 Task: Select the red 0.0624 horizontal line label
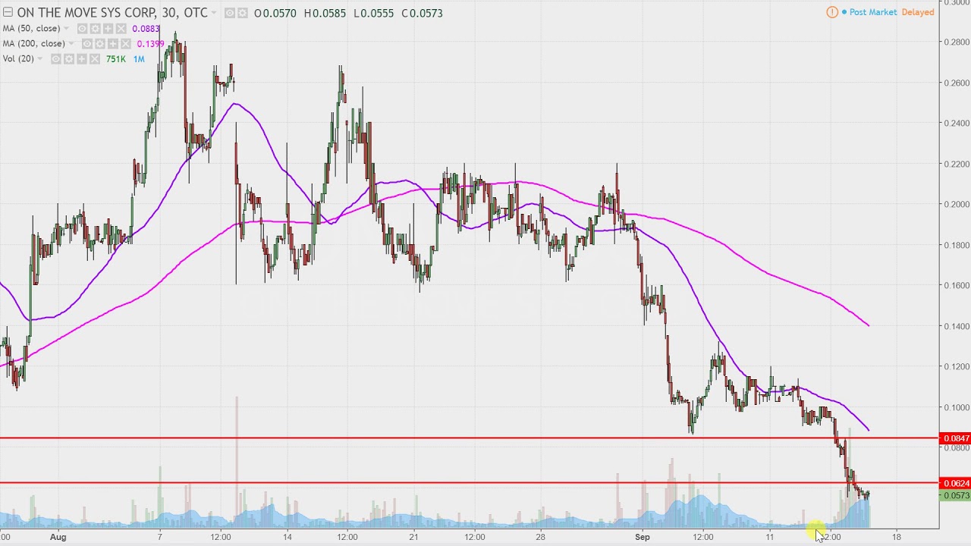click(x=956, y=483)
